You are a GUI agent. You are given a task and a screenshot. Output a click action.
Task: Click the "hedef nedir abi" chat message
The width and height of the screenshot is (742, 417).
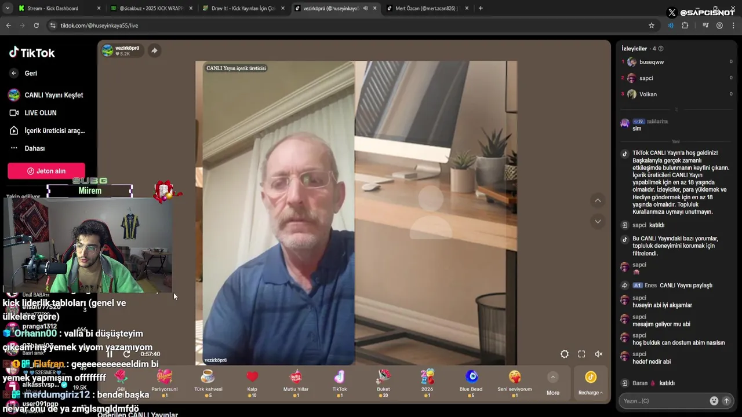point(652,362)
